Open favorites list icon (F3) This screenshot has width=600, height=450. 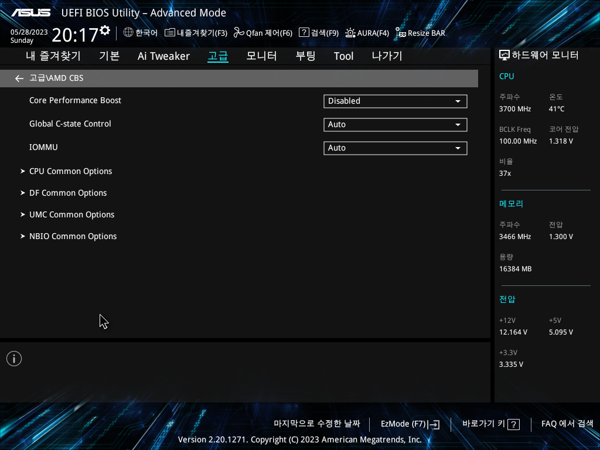[169, 33]
